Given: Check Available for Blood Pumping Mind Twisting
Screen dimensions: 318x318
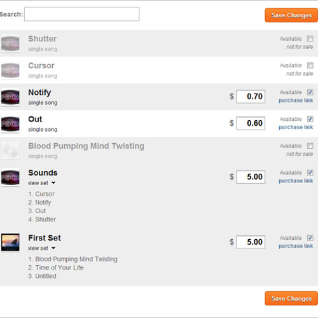Looking at the screenshot, I should point(310,146).
